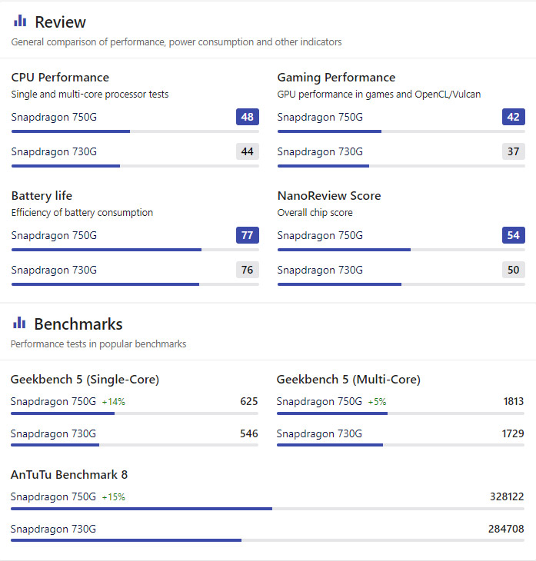This screenshot has width=536, height=561.
Task: Click the Snapdragon 750G Geekbench single-core bar
Action: click(x=135, y=413)
